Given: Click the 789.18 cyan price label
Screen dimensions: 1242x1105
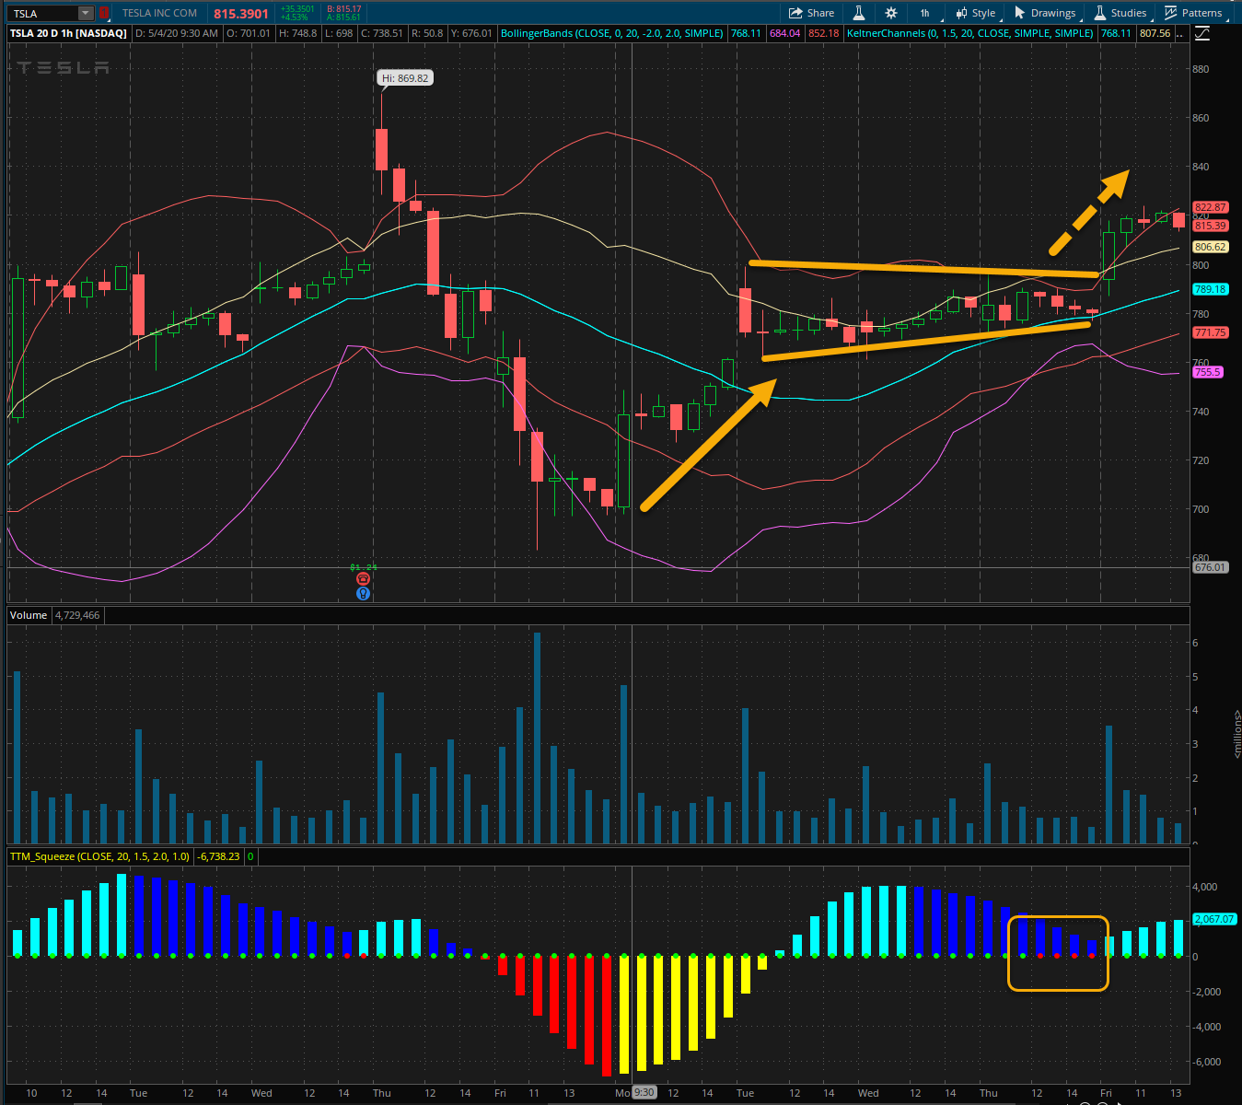Looking at the screenshot, I should pyautogui.click(x=1210, y=289).
